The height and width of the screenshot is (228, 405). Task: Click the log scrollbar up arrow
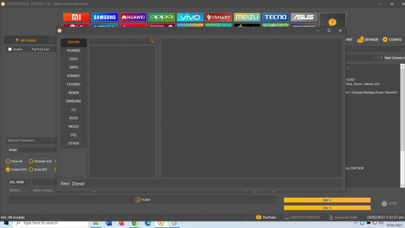(x=402, y=66)
